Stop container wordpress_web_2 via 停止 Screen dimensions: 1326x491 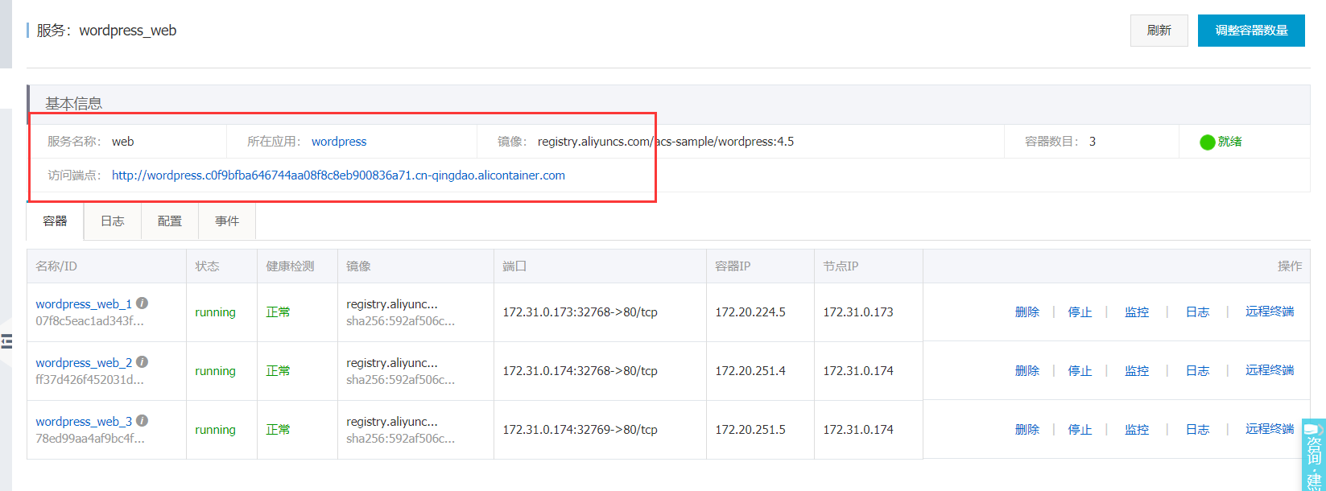[1080, 371]
